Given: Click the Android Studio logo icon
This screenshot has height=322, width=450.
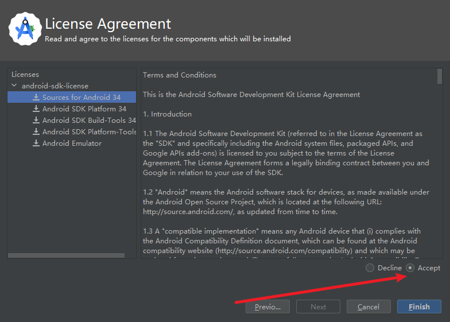Looking at the screenshot, I should (x=24, y=29).
